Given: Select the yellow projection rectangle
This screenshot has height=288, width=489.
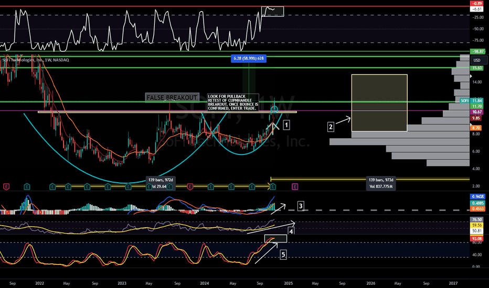Looking at the screenshot, I should click(379, 103).
